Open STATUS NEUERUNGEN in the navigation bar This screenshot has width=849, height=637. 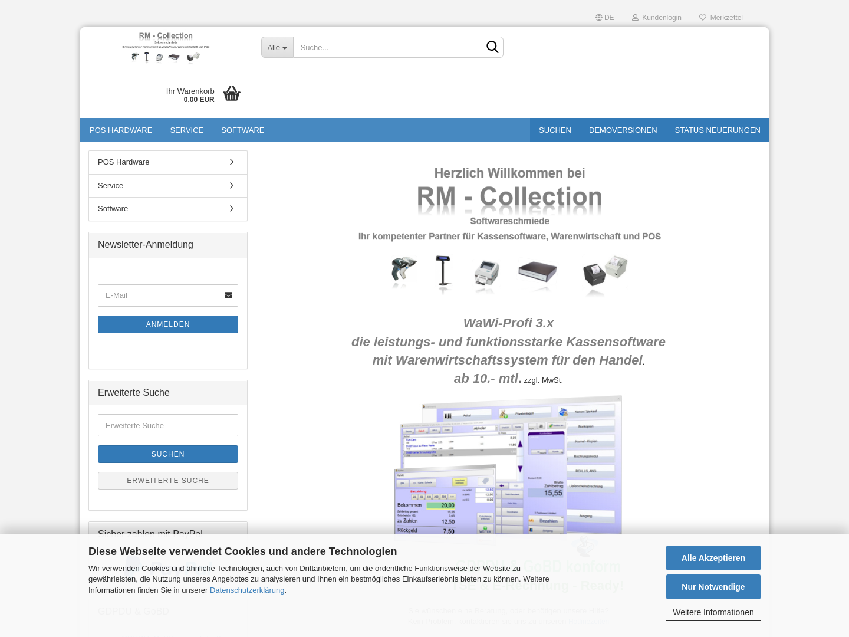[x=718, y=130]
